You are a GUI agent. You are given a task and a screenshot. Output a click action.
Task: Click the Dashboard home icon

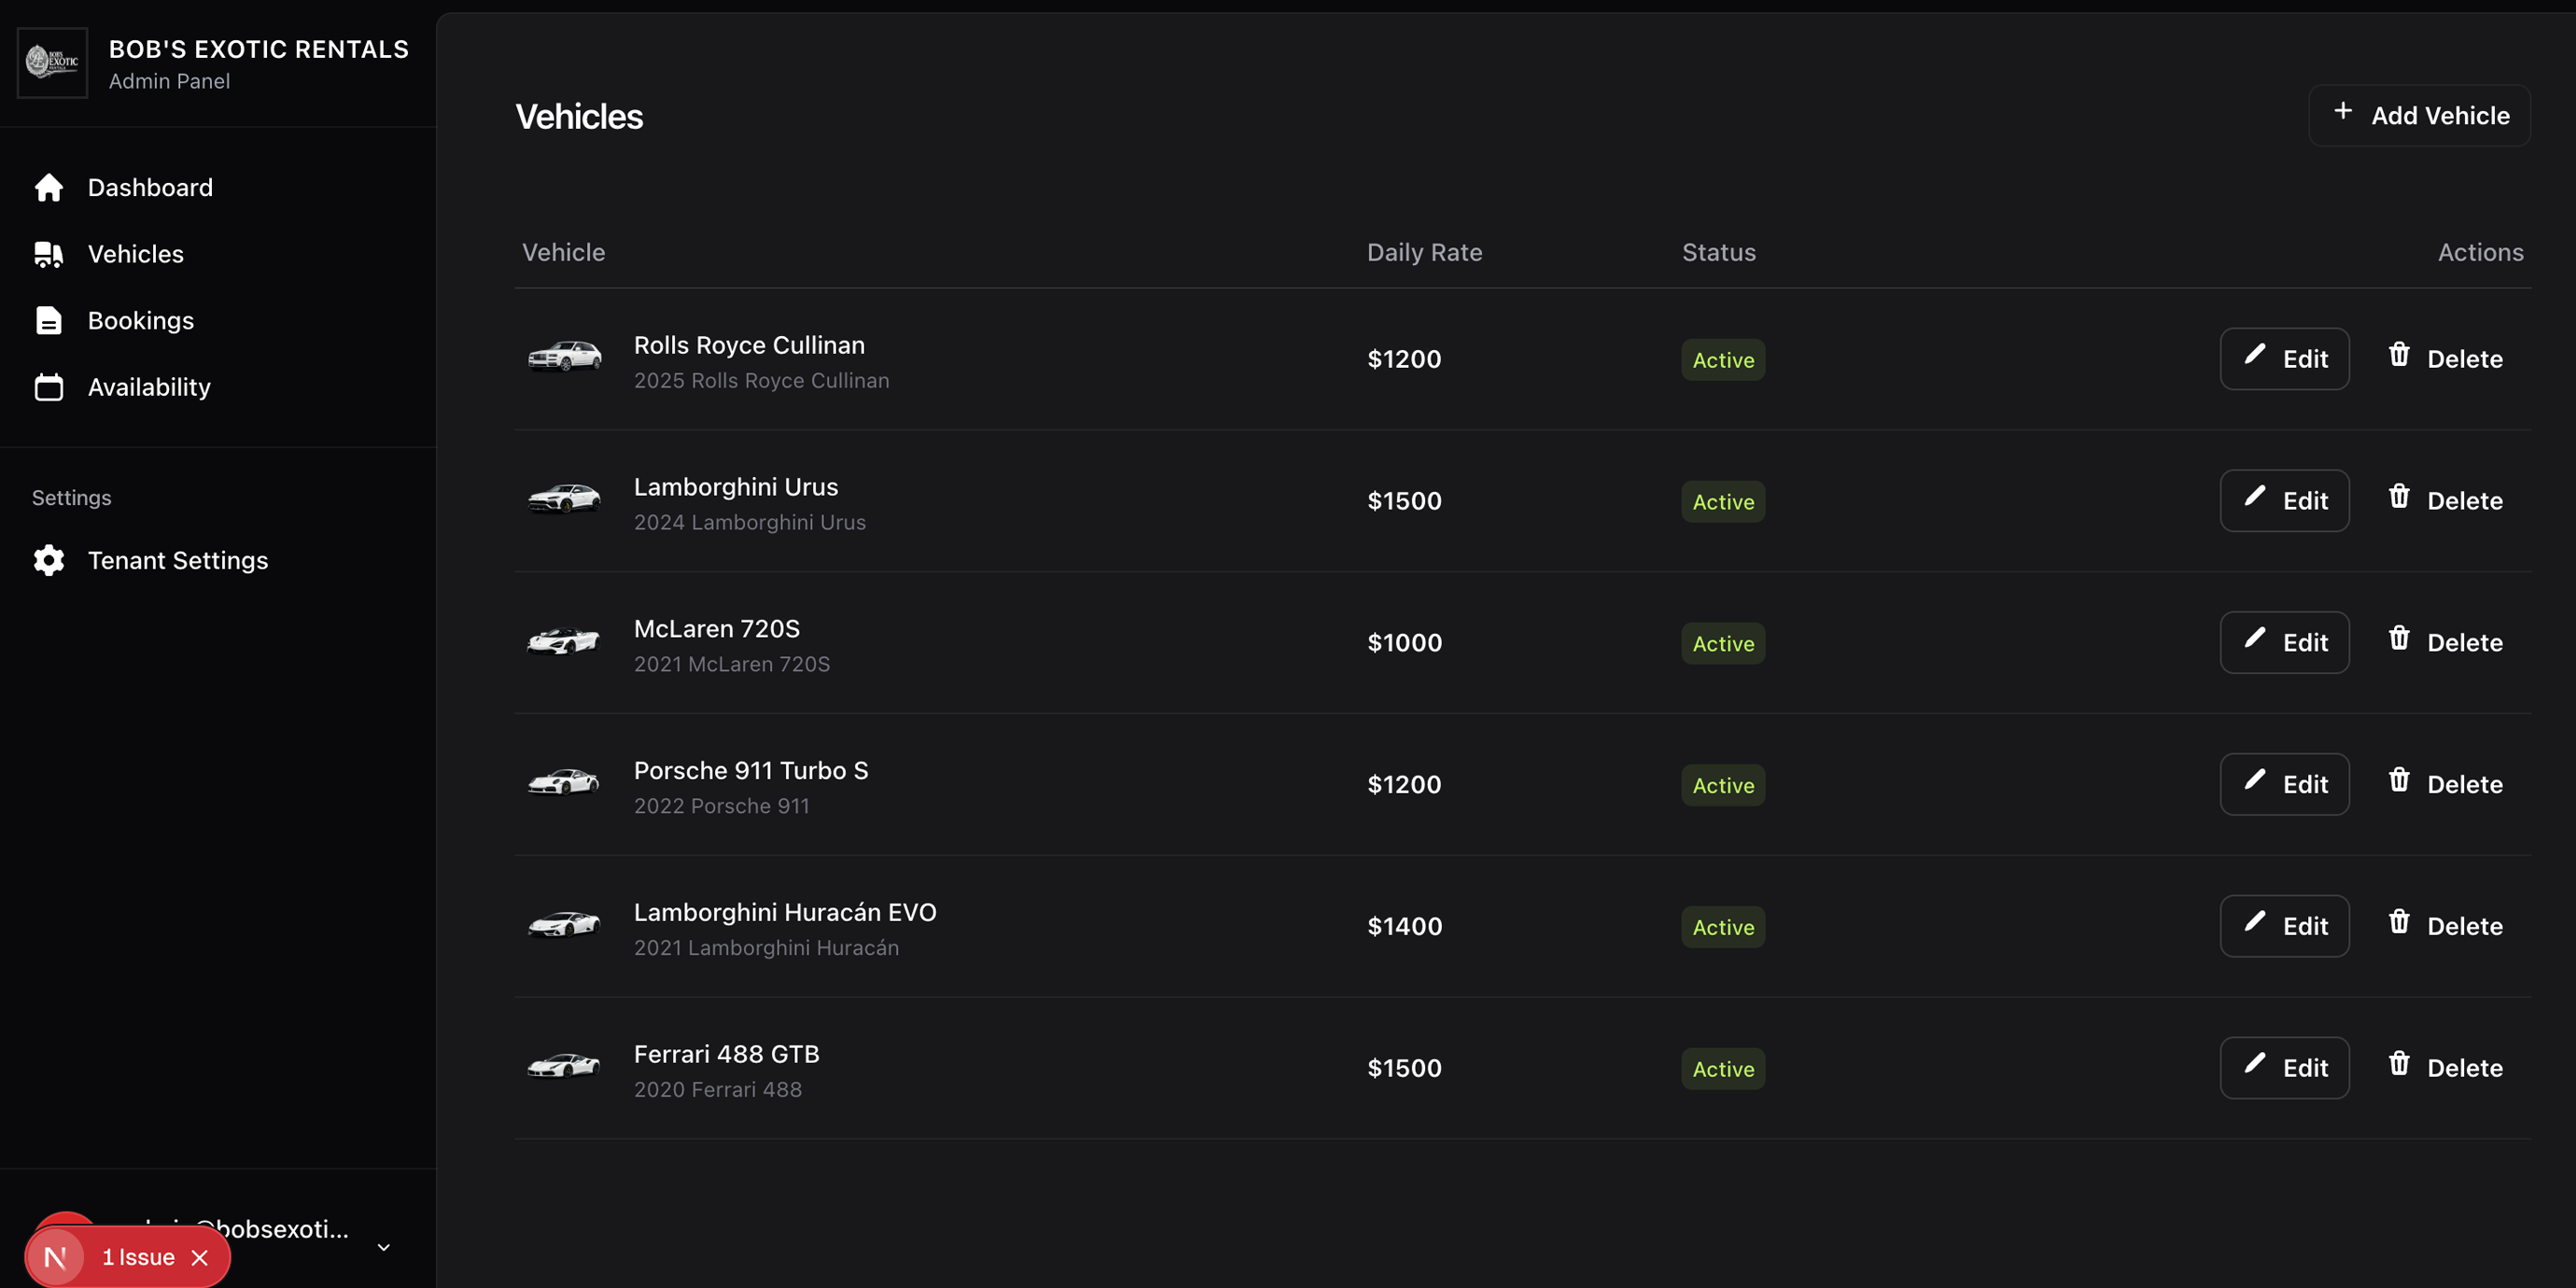(48, 187)
